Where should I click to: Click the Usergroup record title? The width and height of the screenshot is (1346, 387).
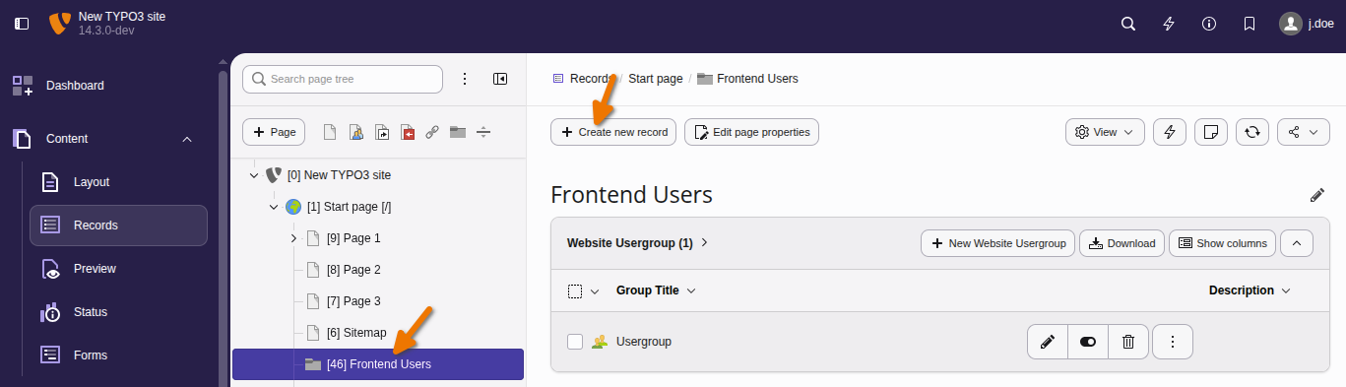pyautogui.click(x=644, y=342)
